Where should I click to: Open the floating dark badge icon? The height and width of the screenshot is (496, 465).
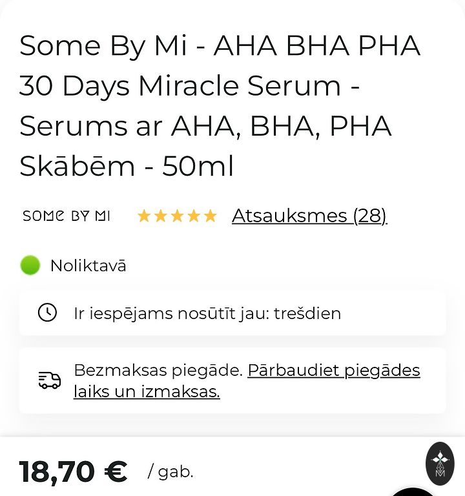click(x=440, y=464)
